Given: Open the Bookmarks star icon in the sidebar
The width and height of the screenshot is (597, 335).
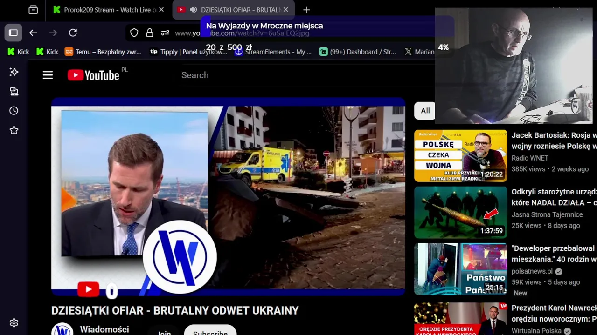Looking at the screenshot, I should click(14, 130).
